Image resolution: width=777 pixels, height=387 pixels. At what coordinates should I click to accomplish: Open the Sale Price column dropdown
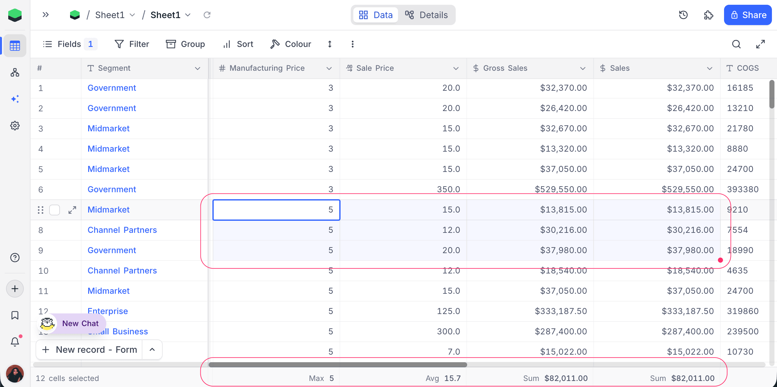point(456,69)
